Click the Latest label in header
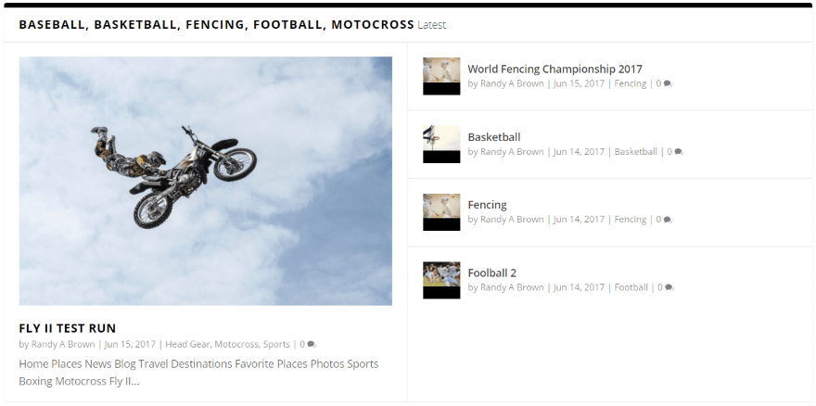 coord(431,25)
